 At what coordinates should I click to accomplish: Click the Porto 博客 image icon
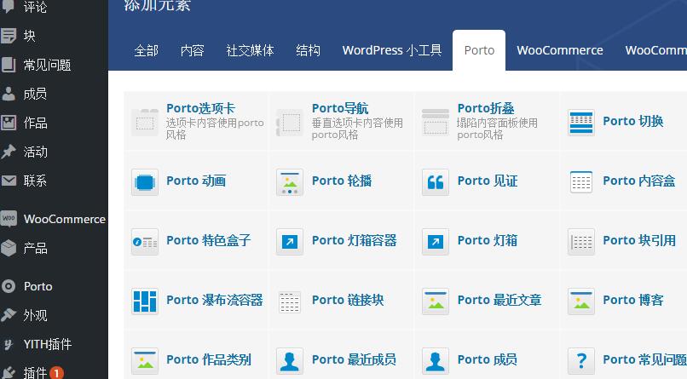click(581, 301)
